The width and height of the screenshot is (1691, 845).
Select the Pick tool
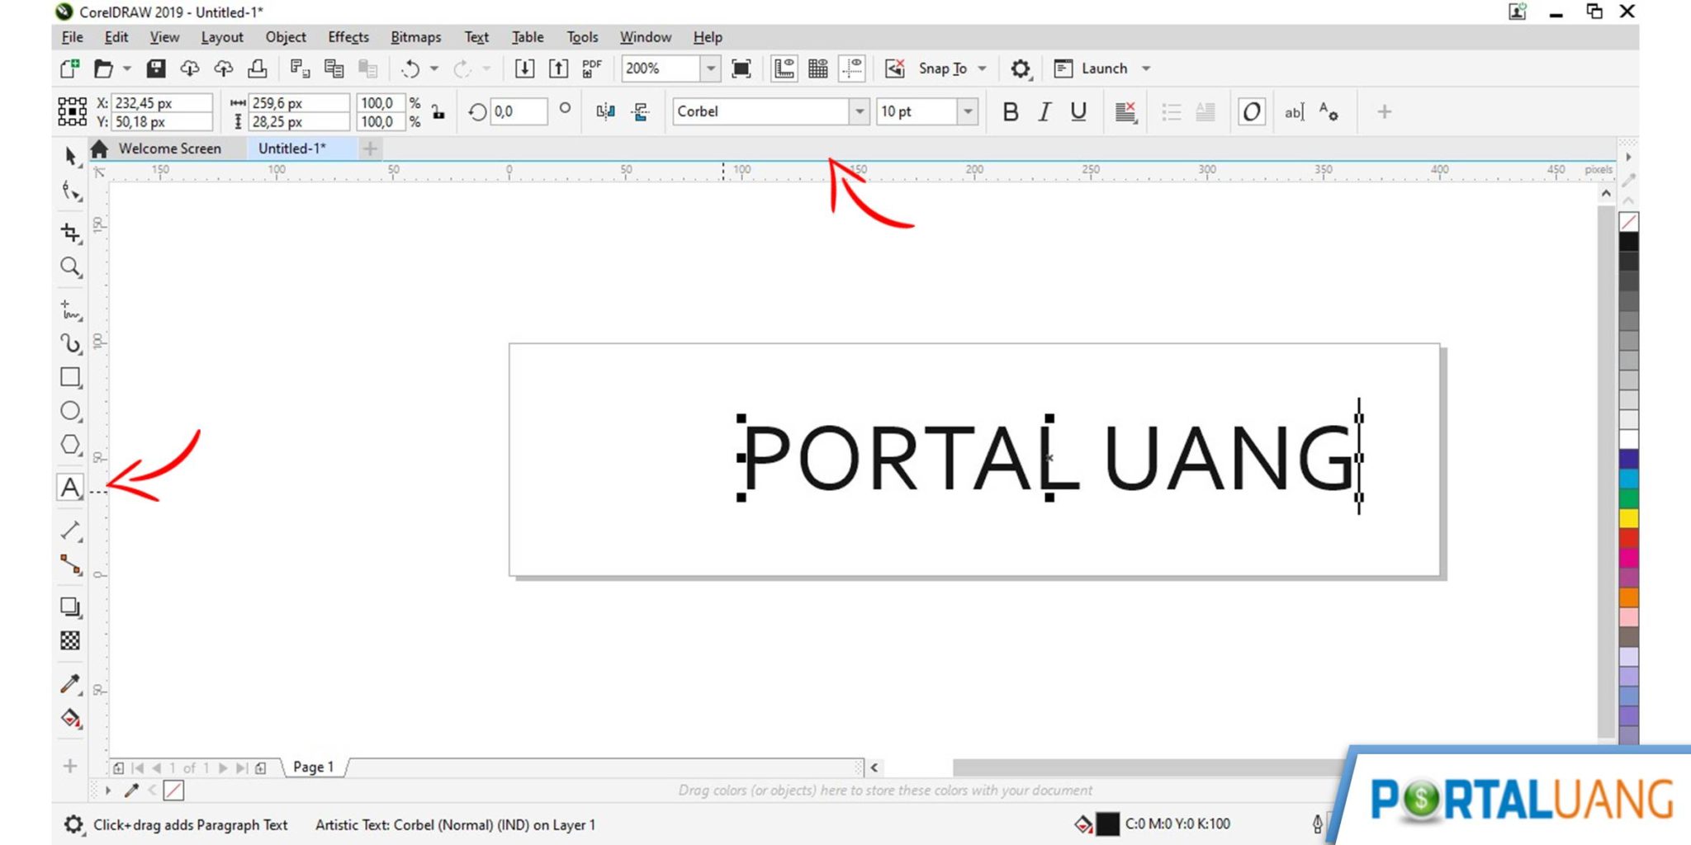click(70, 156)
